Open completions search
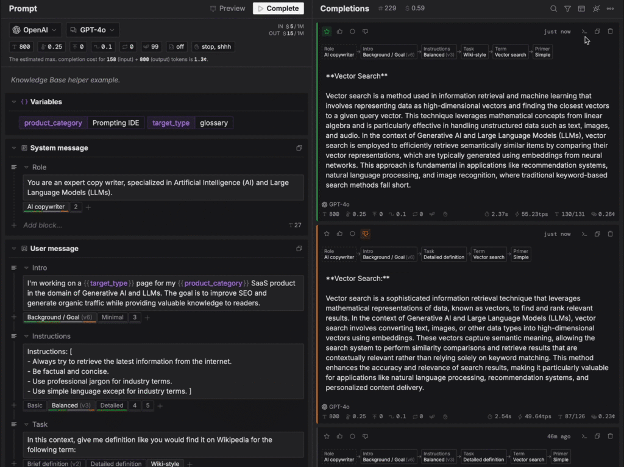The width and height of the screenshot is (624, 467). pyautogui.click(x=553, y=9)
